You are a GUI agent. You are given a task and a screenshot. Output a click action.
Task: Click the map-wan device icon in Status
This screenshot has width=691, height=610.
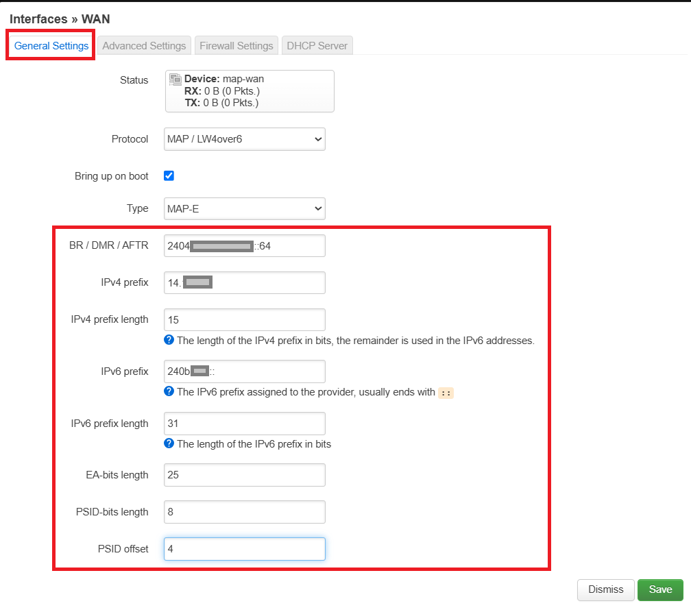coord(175,80)
